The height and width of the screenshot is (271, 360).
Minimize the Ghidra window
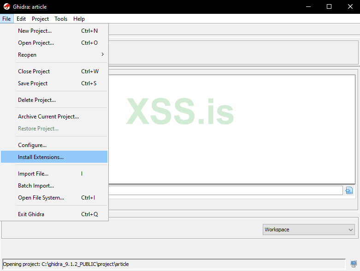click(x=308, y=6)
